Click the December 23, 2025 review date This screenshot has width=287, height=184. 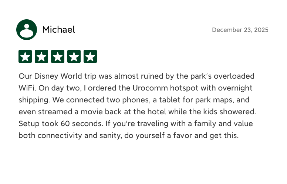coord(240,30)
